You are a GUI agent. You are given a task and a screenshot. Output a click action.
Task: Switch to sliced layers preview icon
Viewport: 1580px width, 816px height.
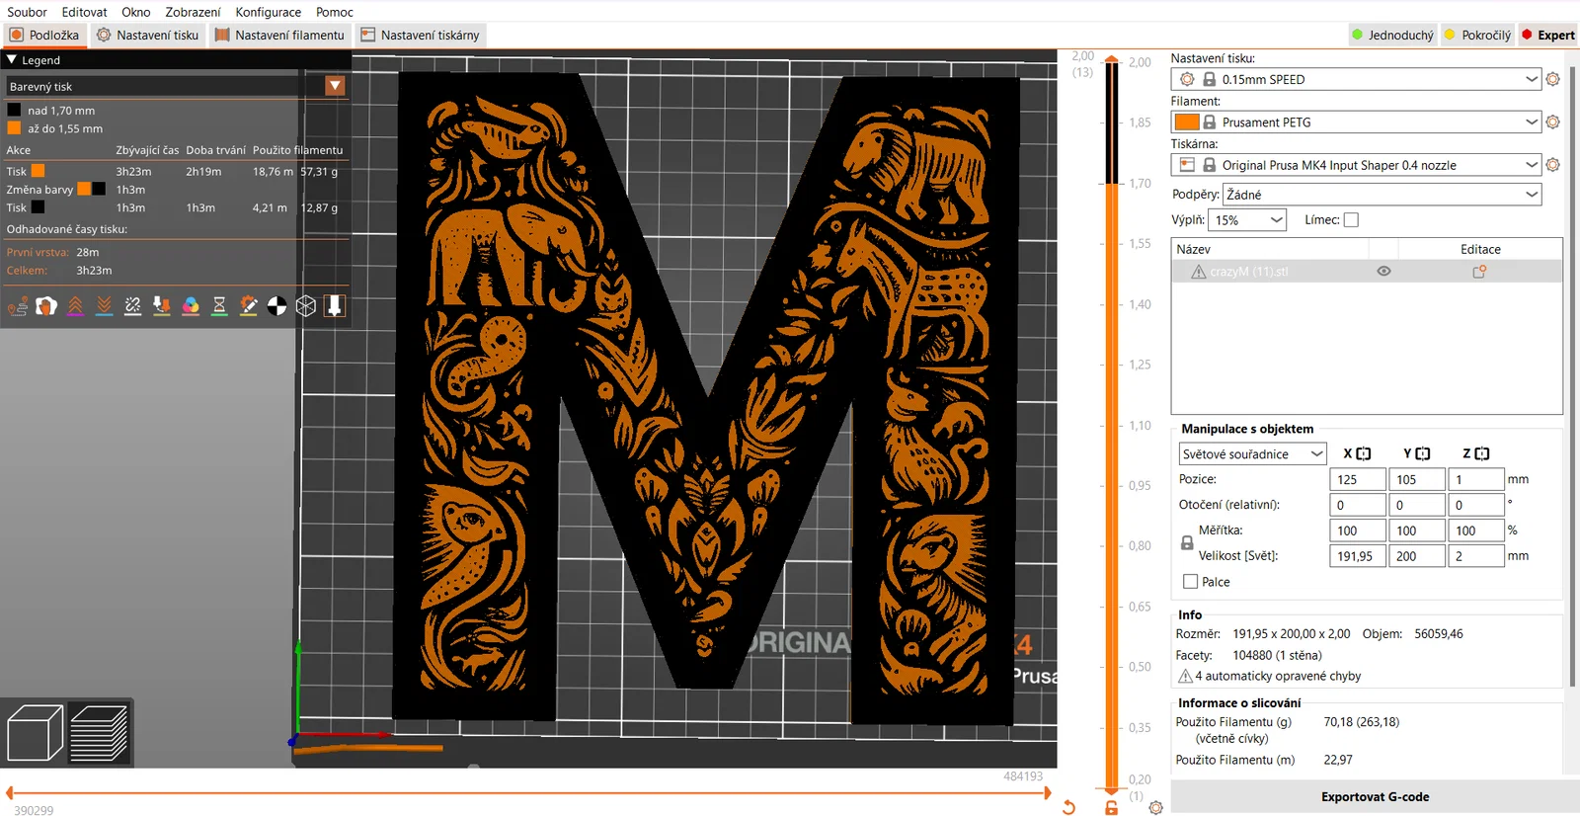(99, 732)
